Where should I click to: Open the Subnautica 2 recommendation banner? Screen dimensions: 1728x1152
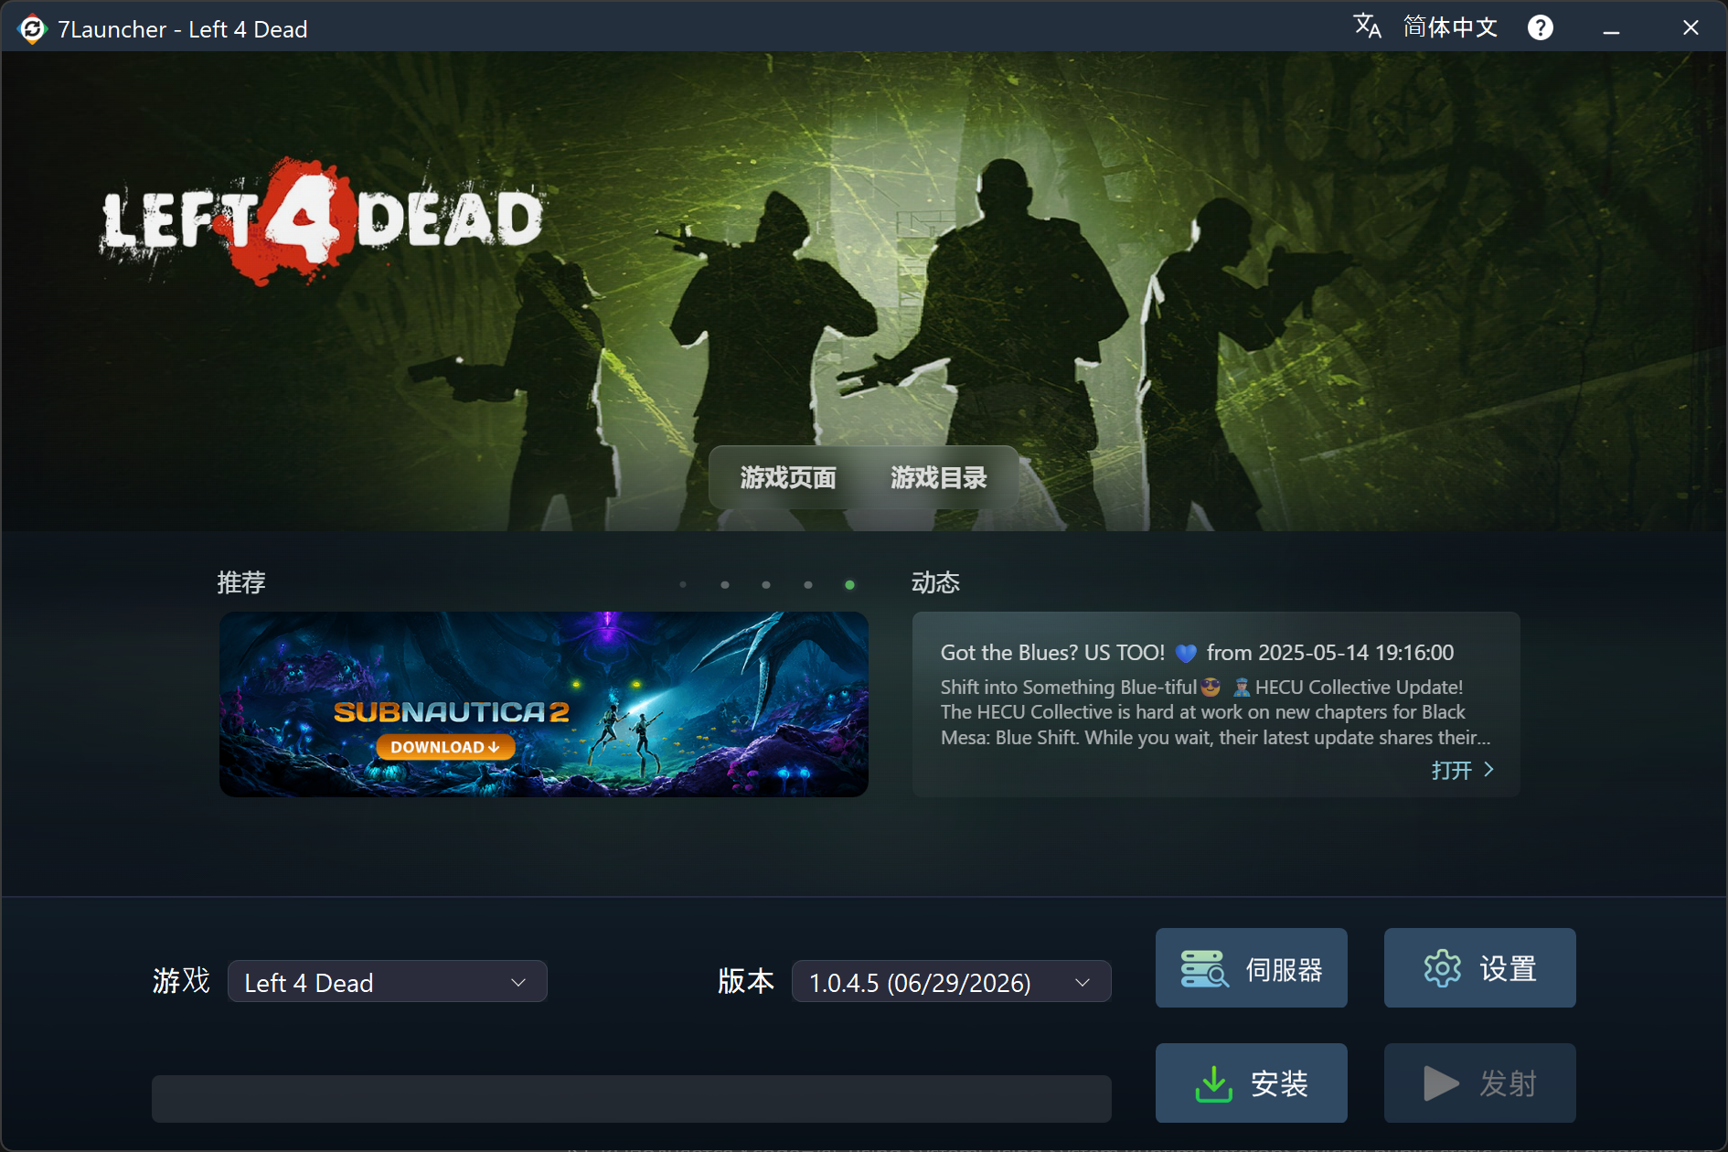(x=544, y=704)
